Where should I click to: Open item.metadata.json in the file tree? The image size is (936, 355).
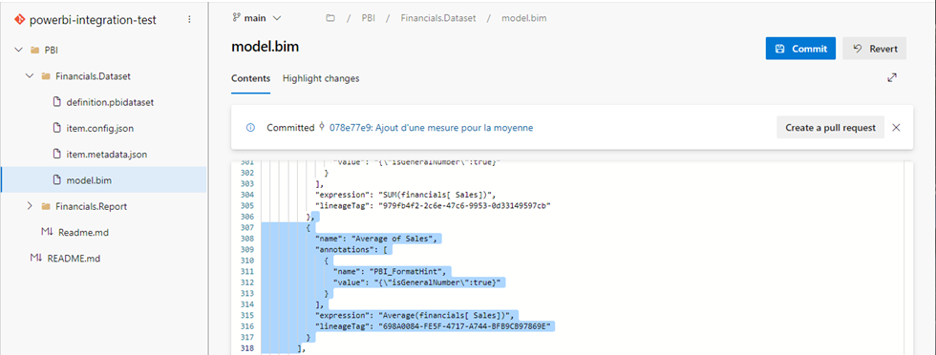(x=107, y=154)
